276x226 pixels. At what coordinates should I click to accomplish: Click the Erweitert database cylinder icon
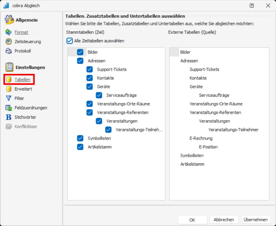(9, 89)
